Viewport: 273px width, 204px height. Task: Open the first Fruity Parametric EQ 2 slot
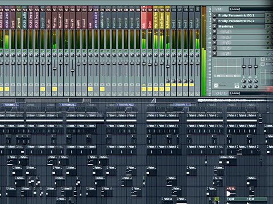click(x=241, y=15)
